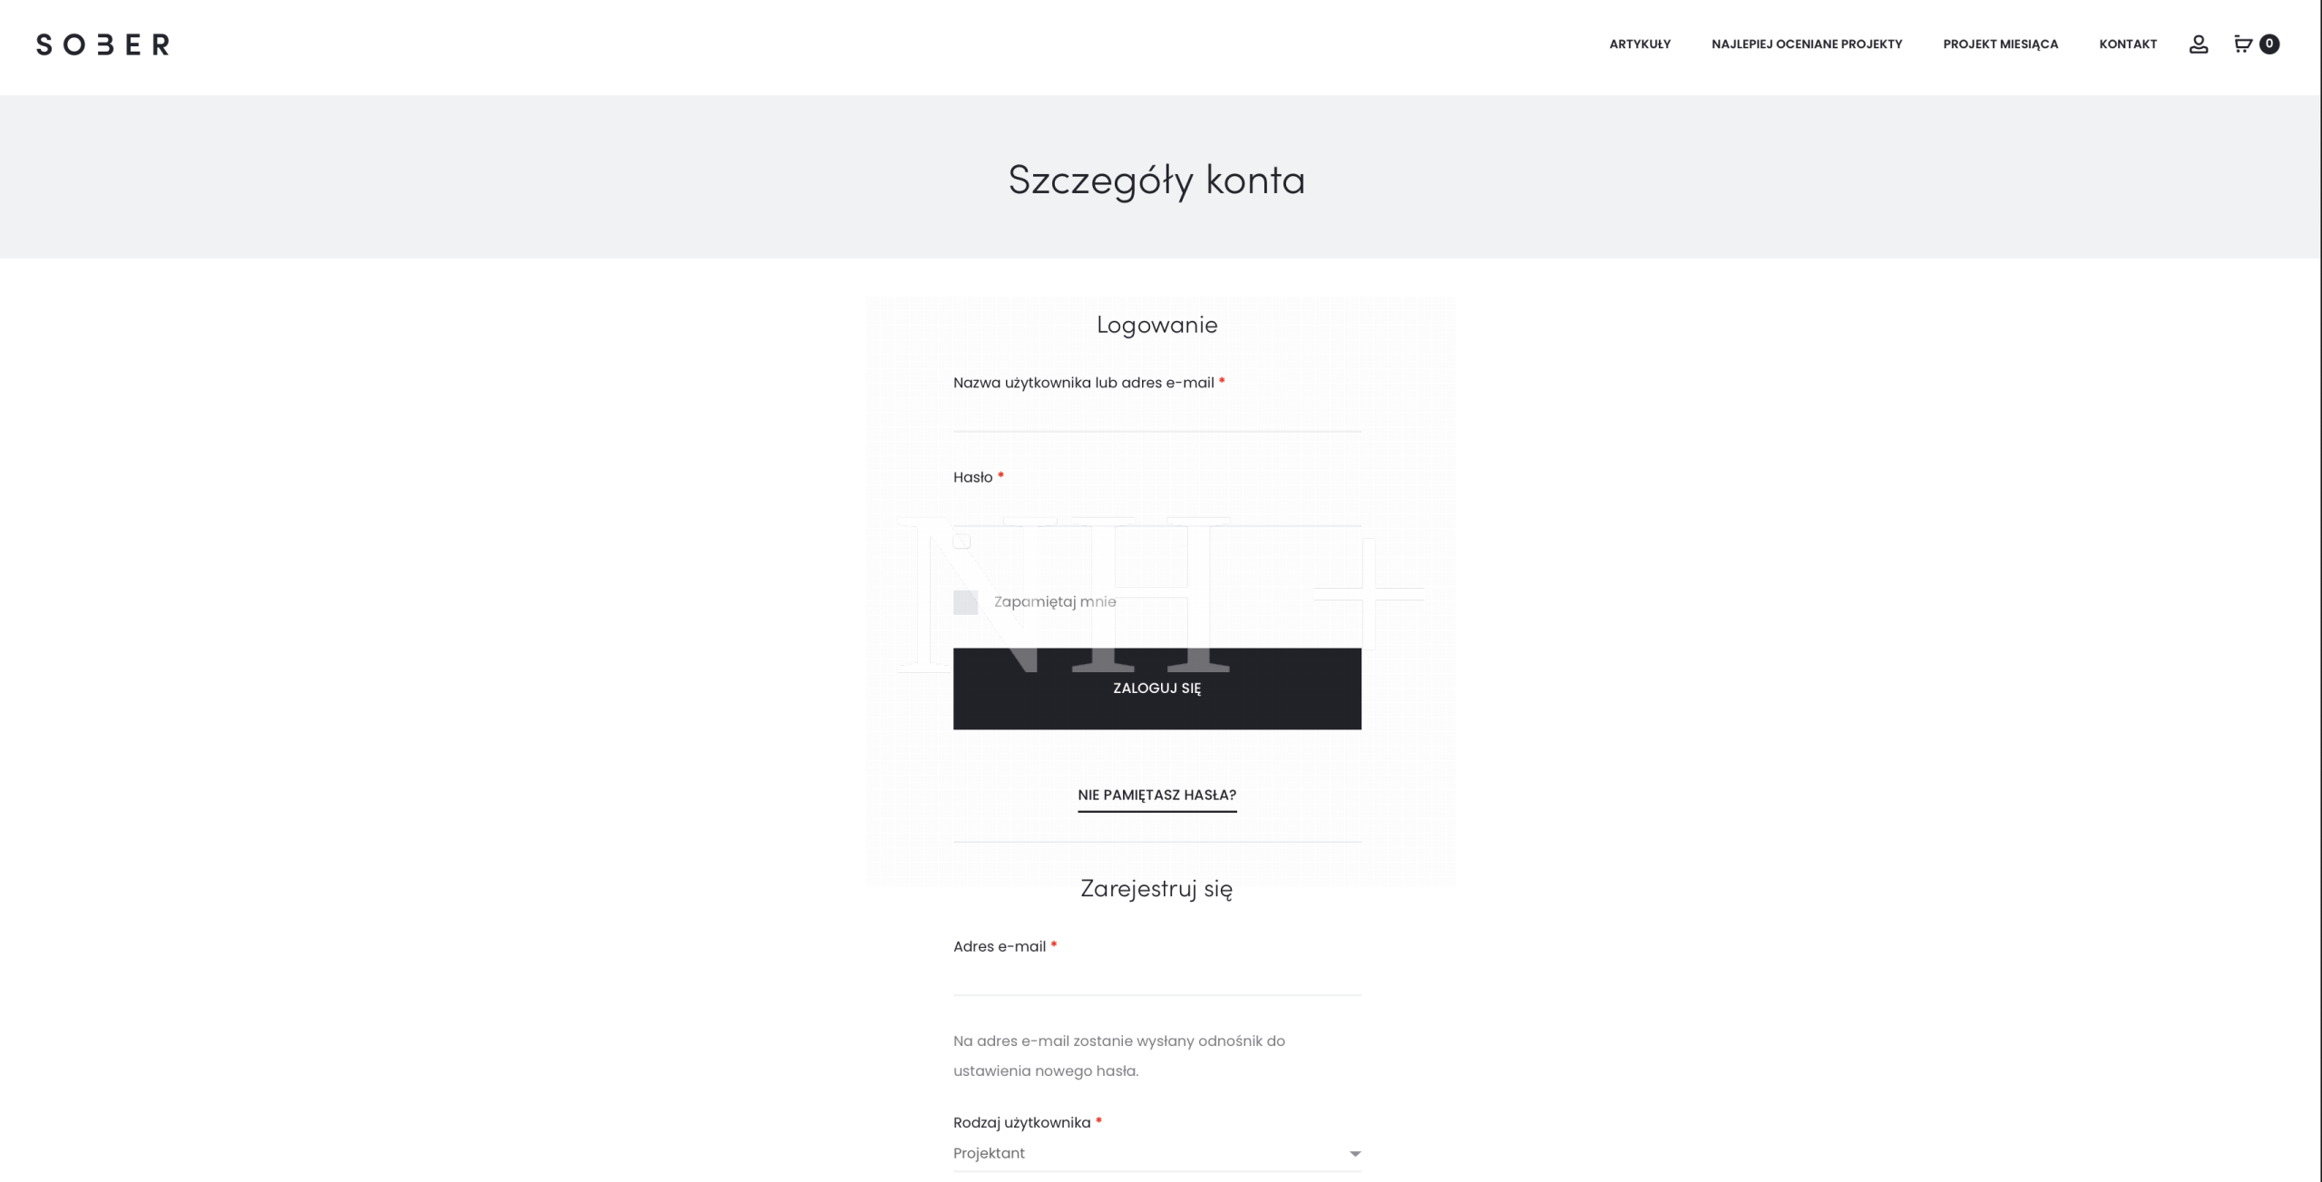Open the shopping cart icon

(x=2242, y=44)
